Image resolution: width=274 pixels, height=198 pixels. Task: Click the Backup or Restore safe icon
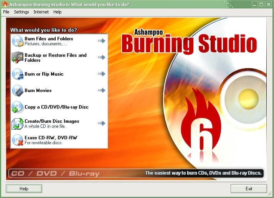[x=18, y=58]
